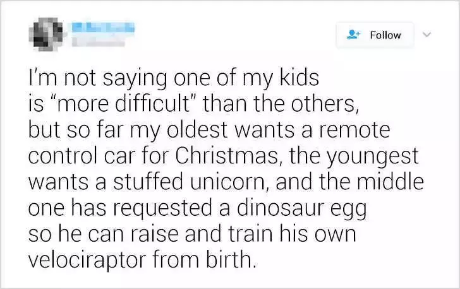Click the word "youngest" in the tweet
This screenshot has width=460, height=289.
point(372,157)
